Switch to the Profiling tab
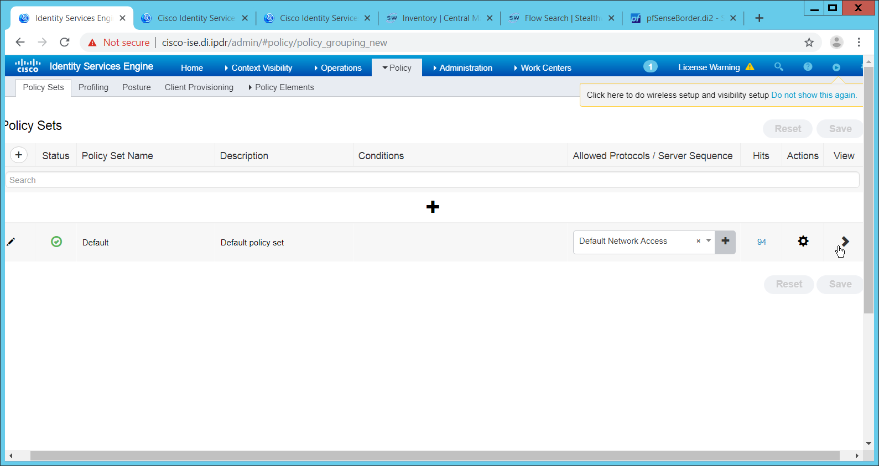 click(x=93, y=87)
